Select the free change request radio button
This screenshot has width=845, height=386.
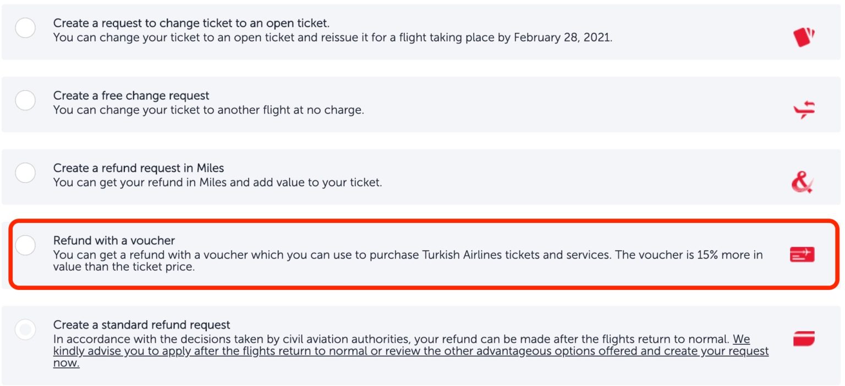[x=25, y=100]
